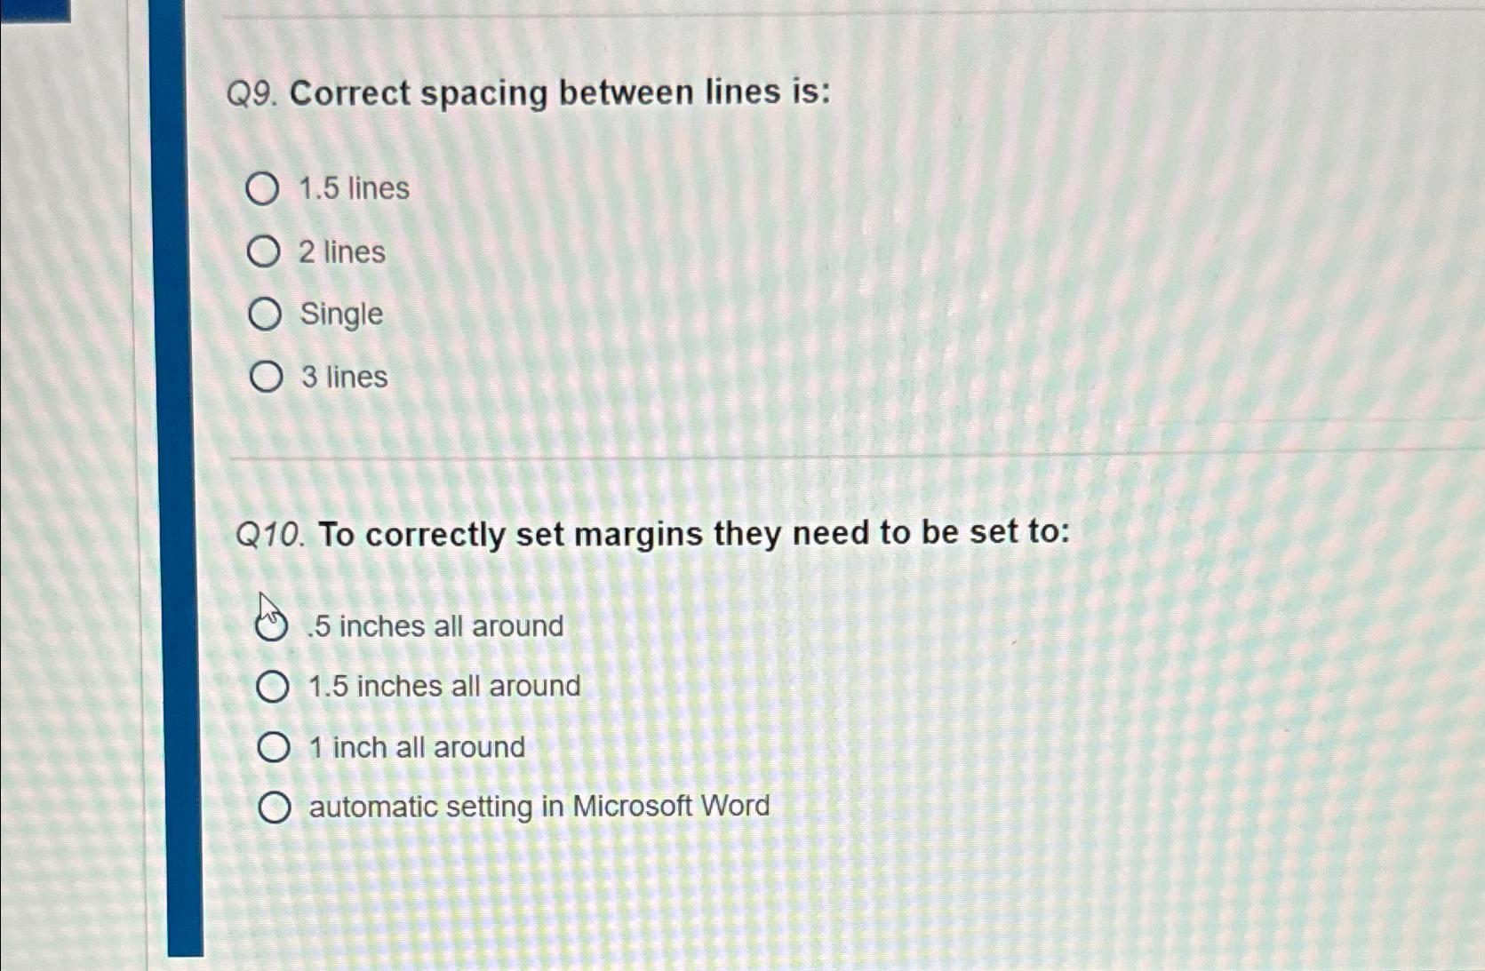The height and width of the screenshot is (971, 1485).
Task: Select "Single" spacing option for Q9
Action: [266, 314]
